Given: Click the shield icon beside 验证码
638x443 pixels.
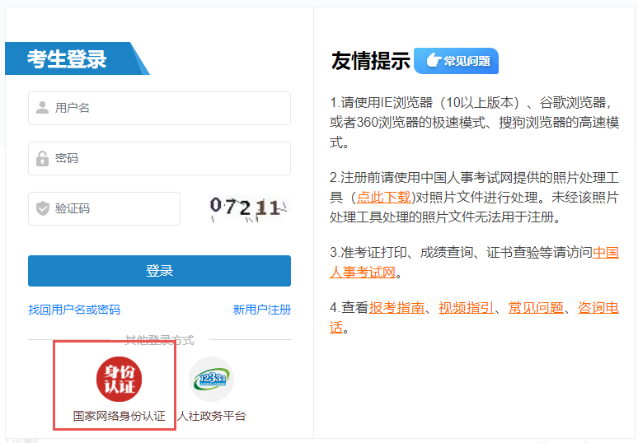Looking at the screenshot, I should (x=42, y=208).
